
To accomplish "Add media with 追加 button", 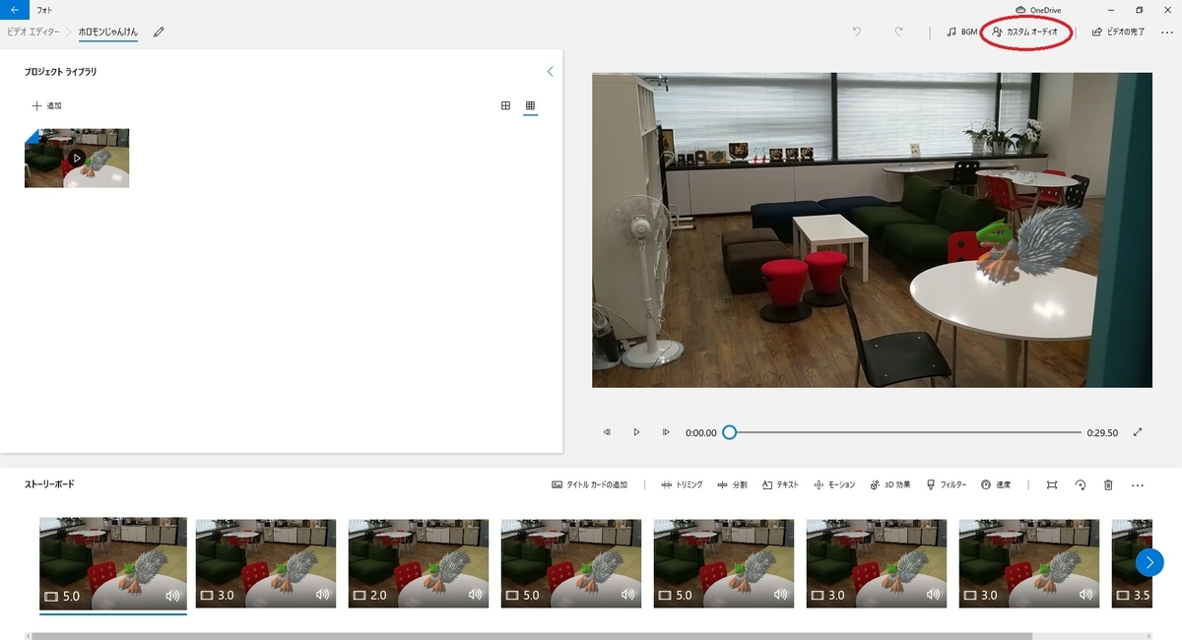I will [x=47, y=105].
